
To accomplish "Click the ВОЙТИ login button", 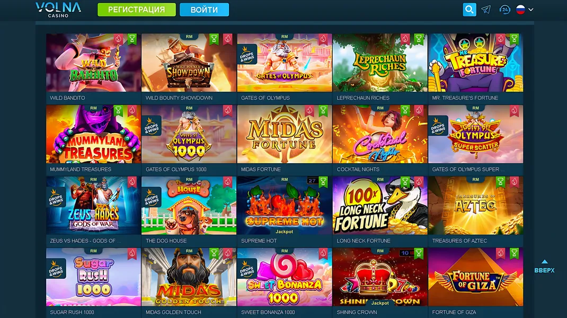I will point(205,10).
